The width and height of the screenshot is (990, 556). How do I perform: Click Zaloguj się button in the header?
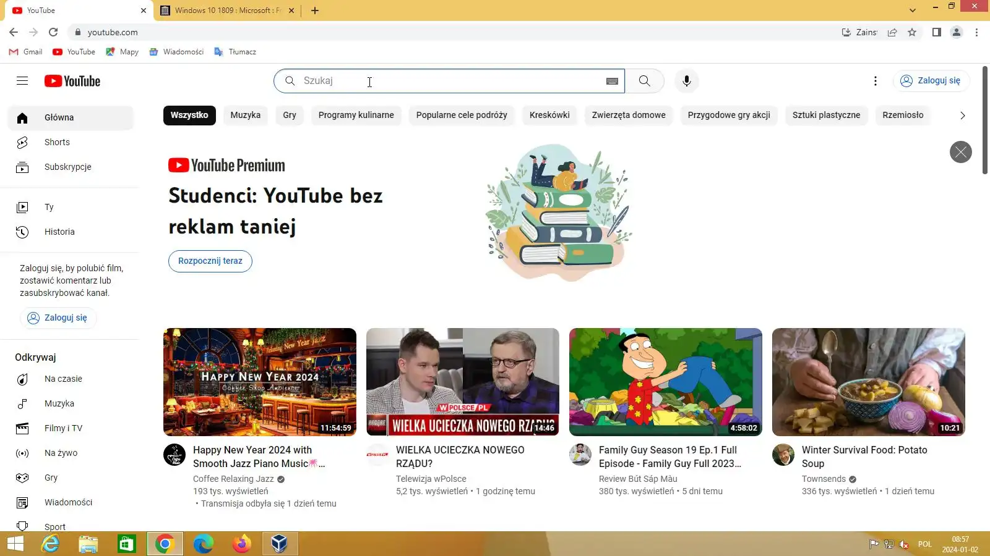pyautogui.click(x=931, y=81)
